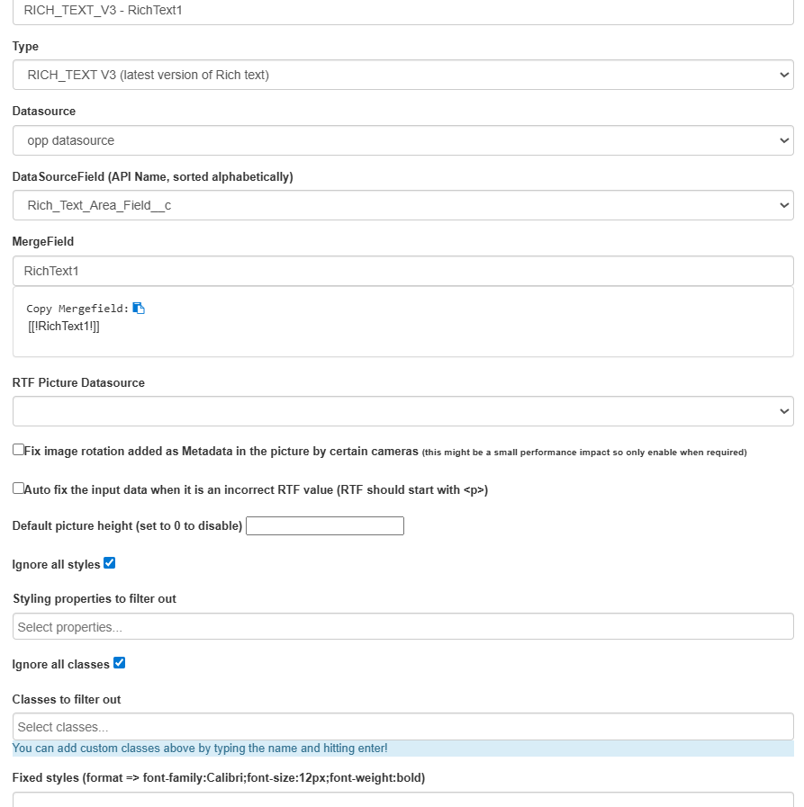
Task: Click the custom classes hint banner
Action: click(x=402, y=749)
